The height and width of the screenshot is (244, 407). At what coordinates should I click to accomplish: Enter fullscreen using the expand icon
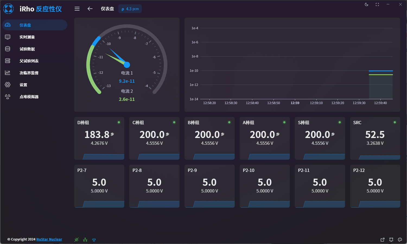(x=377, y=4)
